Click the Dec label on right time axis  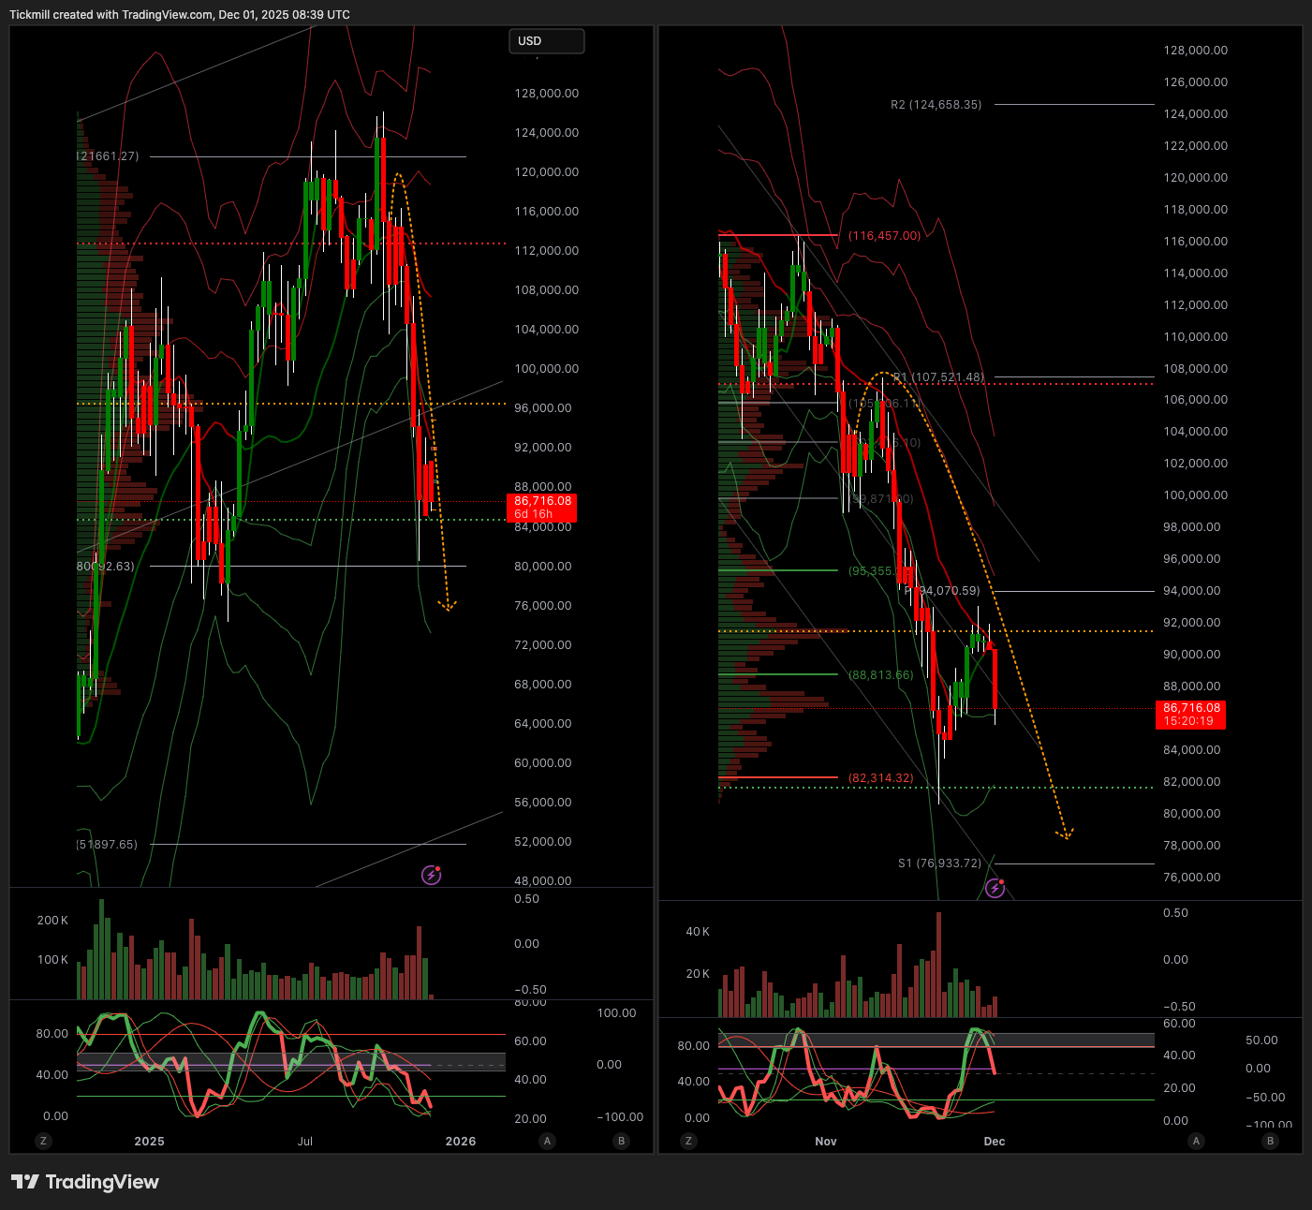coord(995,1141)
